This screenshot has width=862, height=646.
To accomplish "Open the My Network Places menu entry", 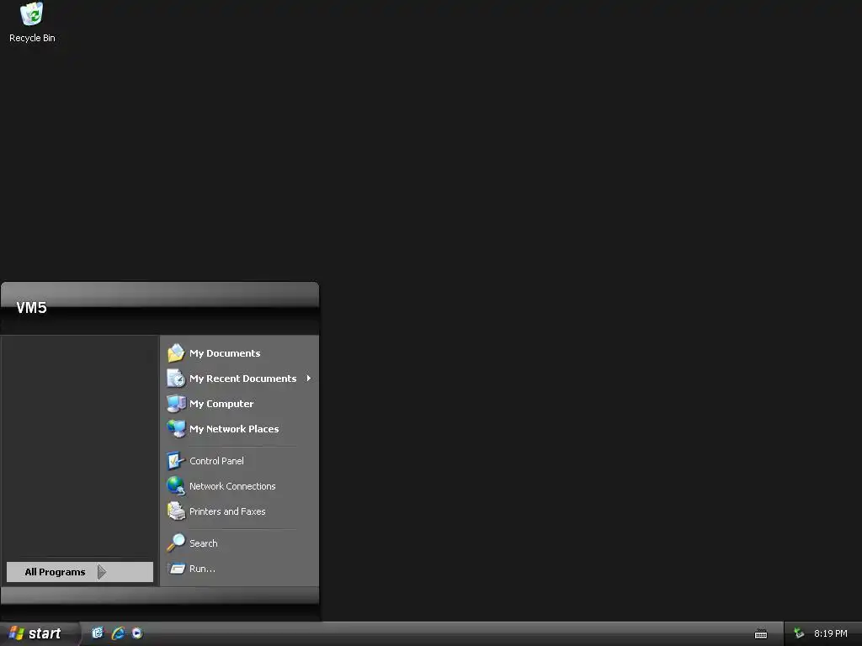I will pos(240,428).
